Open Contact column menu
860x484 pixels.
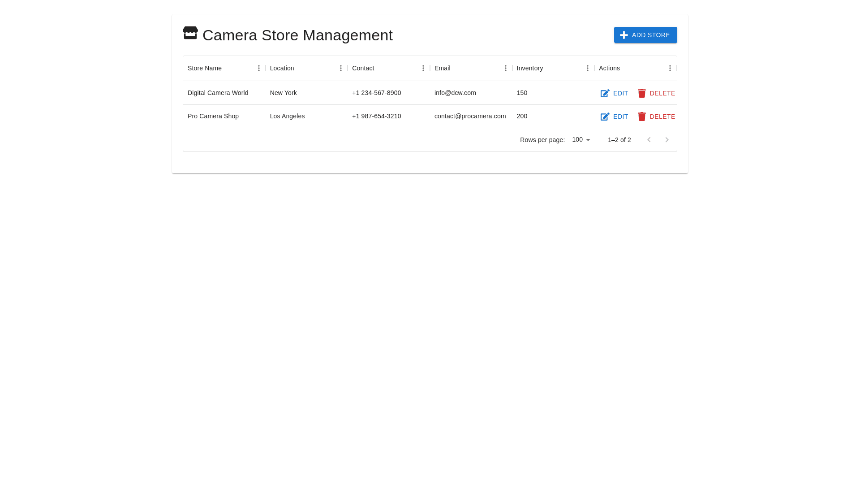coord(423,68)
